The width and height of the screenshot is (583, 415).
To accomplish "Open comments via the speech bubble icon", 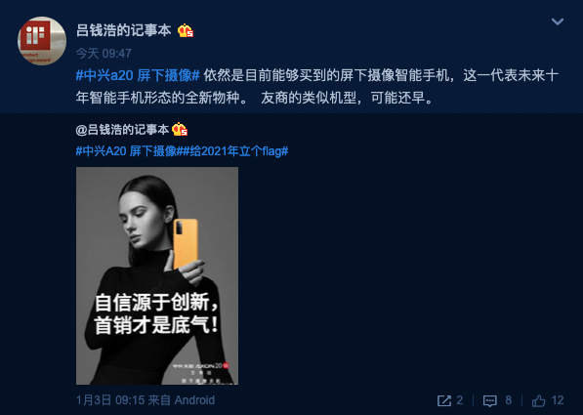I will (489, 400).
